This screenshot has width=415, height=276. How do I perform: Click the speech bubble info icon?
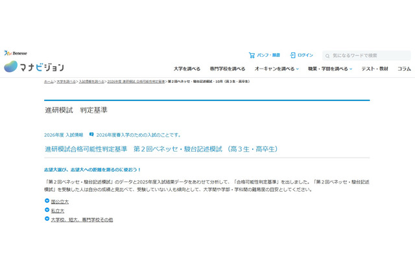pyautogui.click(x=91, y=134)
